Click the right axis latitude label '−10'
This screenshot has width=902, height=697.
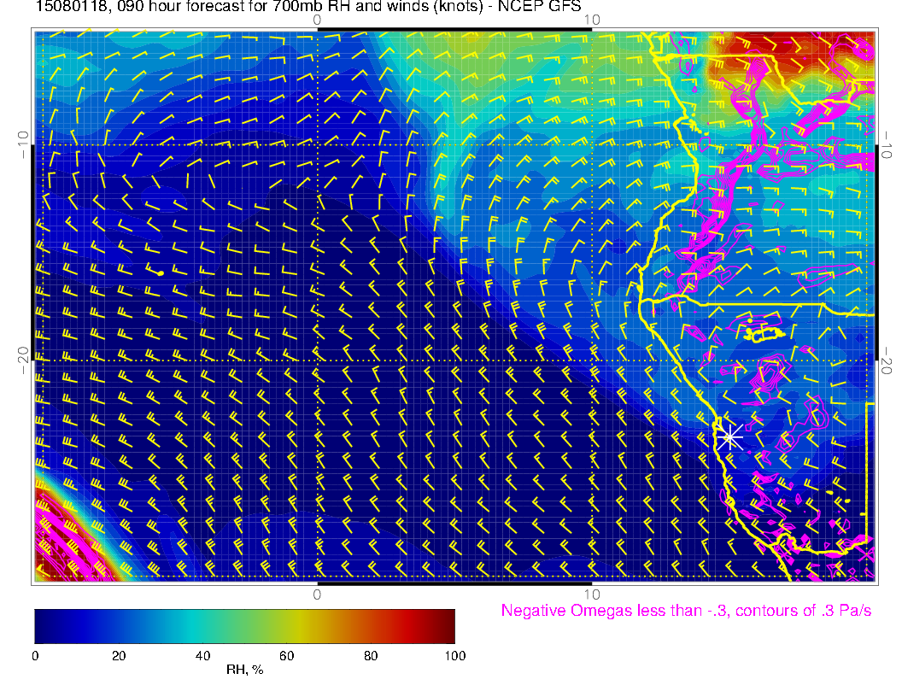pyautogui.click(x=887, y=145)
